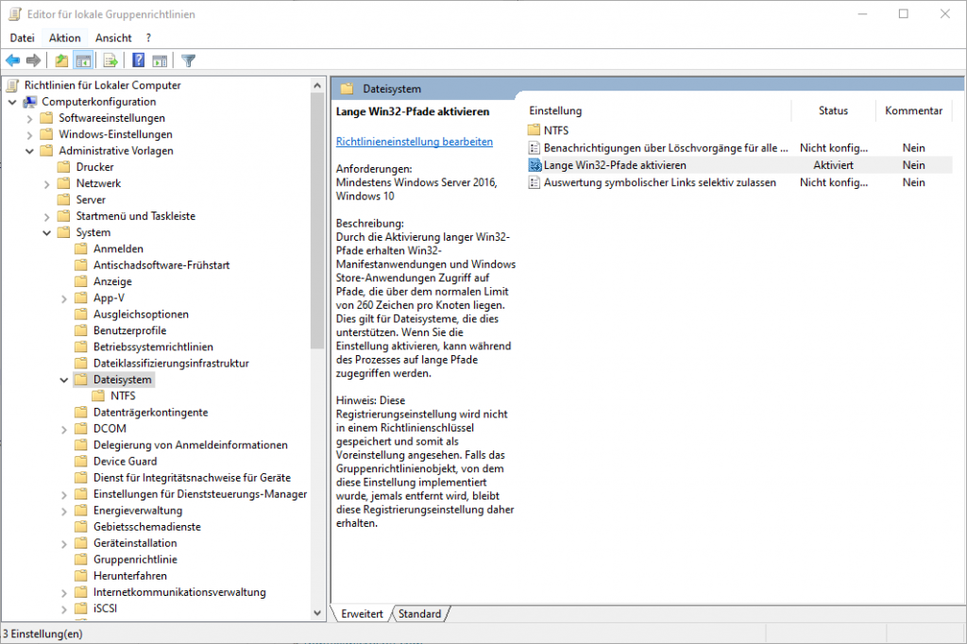Image resolution: width=967 pixels, height=644 pixels.
Task: Open the Aktion menu
Action: pyautogui.click(x=65, y=38)
